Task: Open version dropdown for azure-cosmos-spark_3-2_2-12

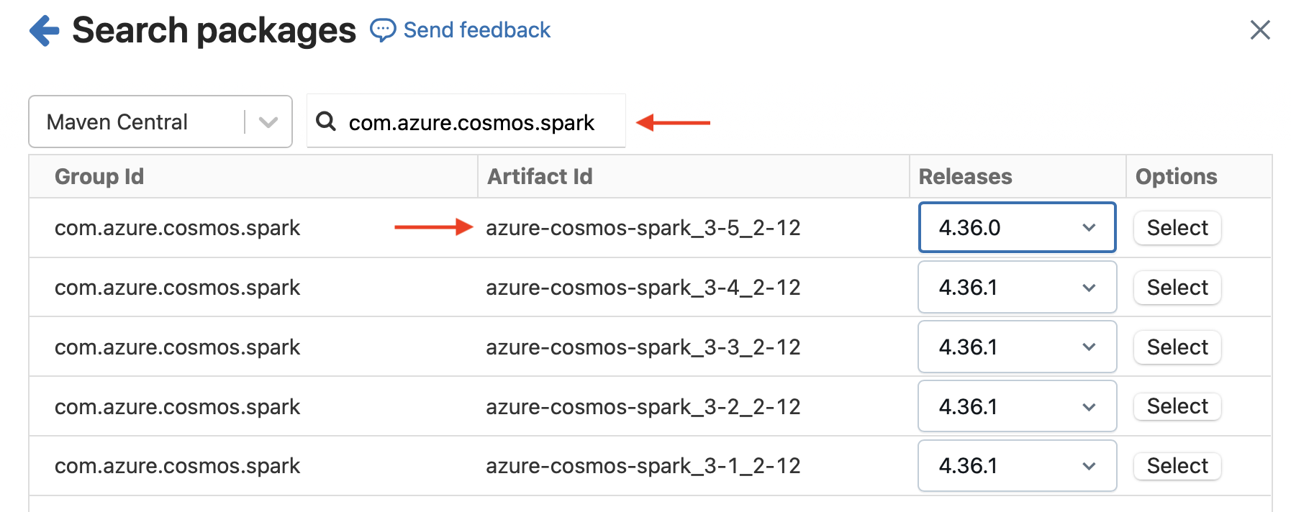Action: [1016, 407]
